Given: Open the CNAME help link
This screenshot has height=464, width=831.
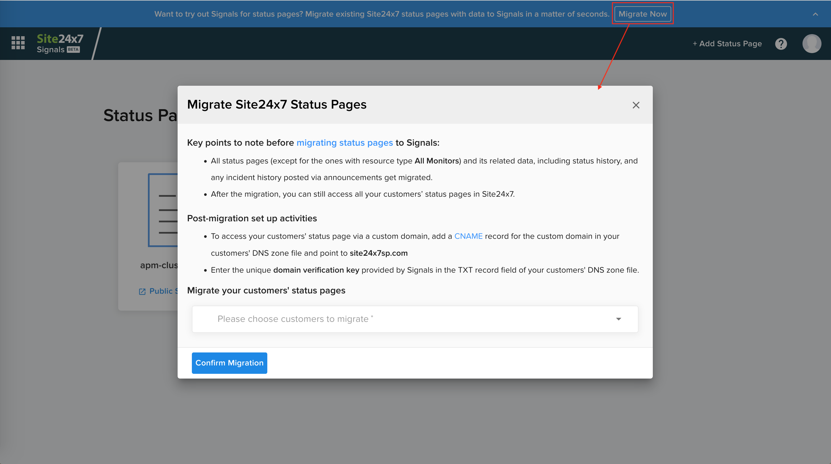Looking at the screenshot, I should 468,236.
